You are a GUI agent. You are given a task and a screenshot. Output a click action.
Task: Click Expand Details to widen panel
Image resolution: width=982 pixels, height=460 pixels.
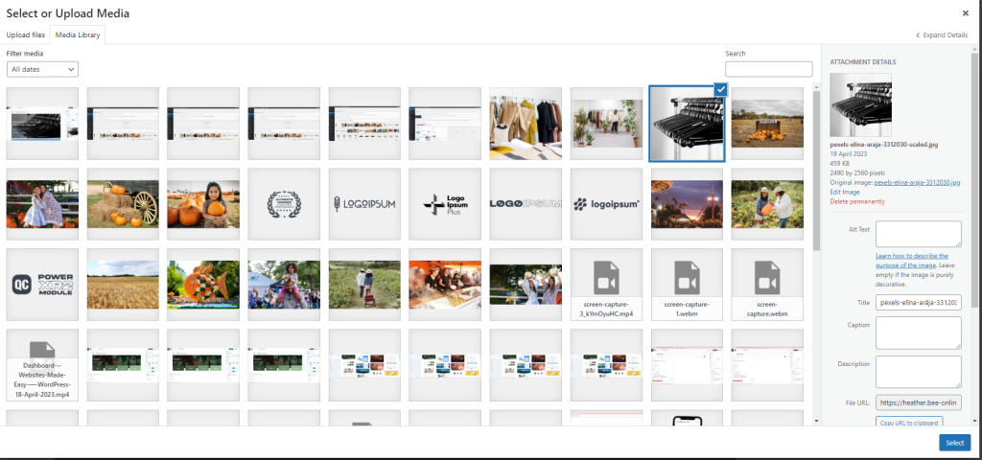(x=941, y=34)
